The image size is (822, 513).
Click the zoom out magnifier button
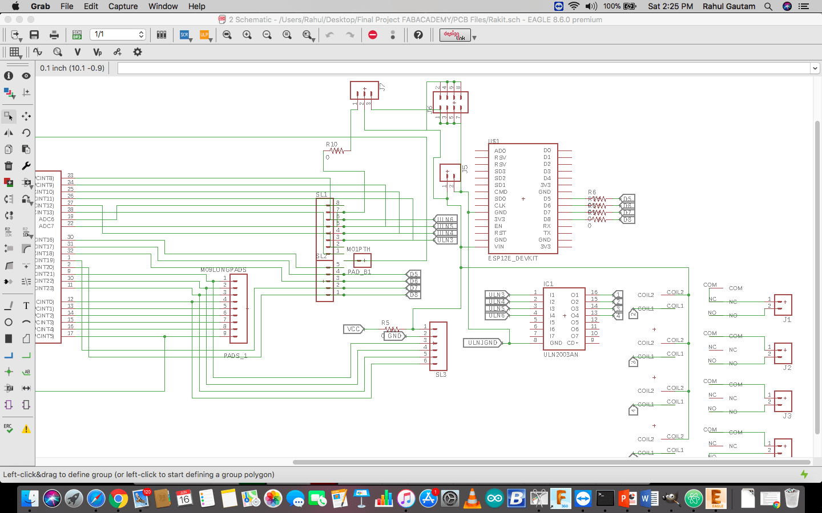point(267,35)
